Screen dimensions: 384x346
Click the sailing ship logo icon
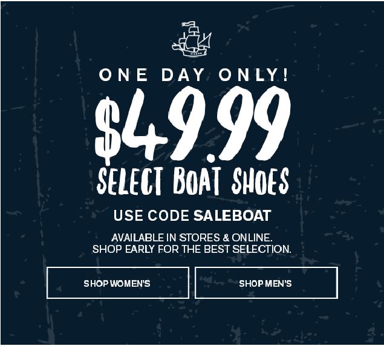192,40
